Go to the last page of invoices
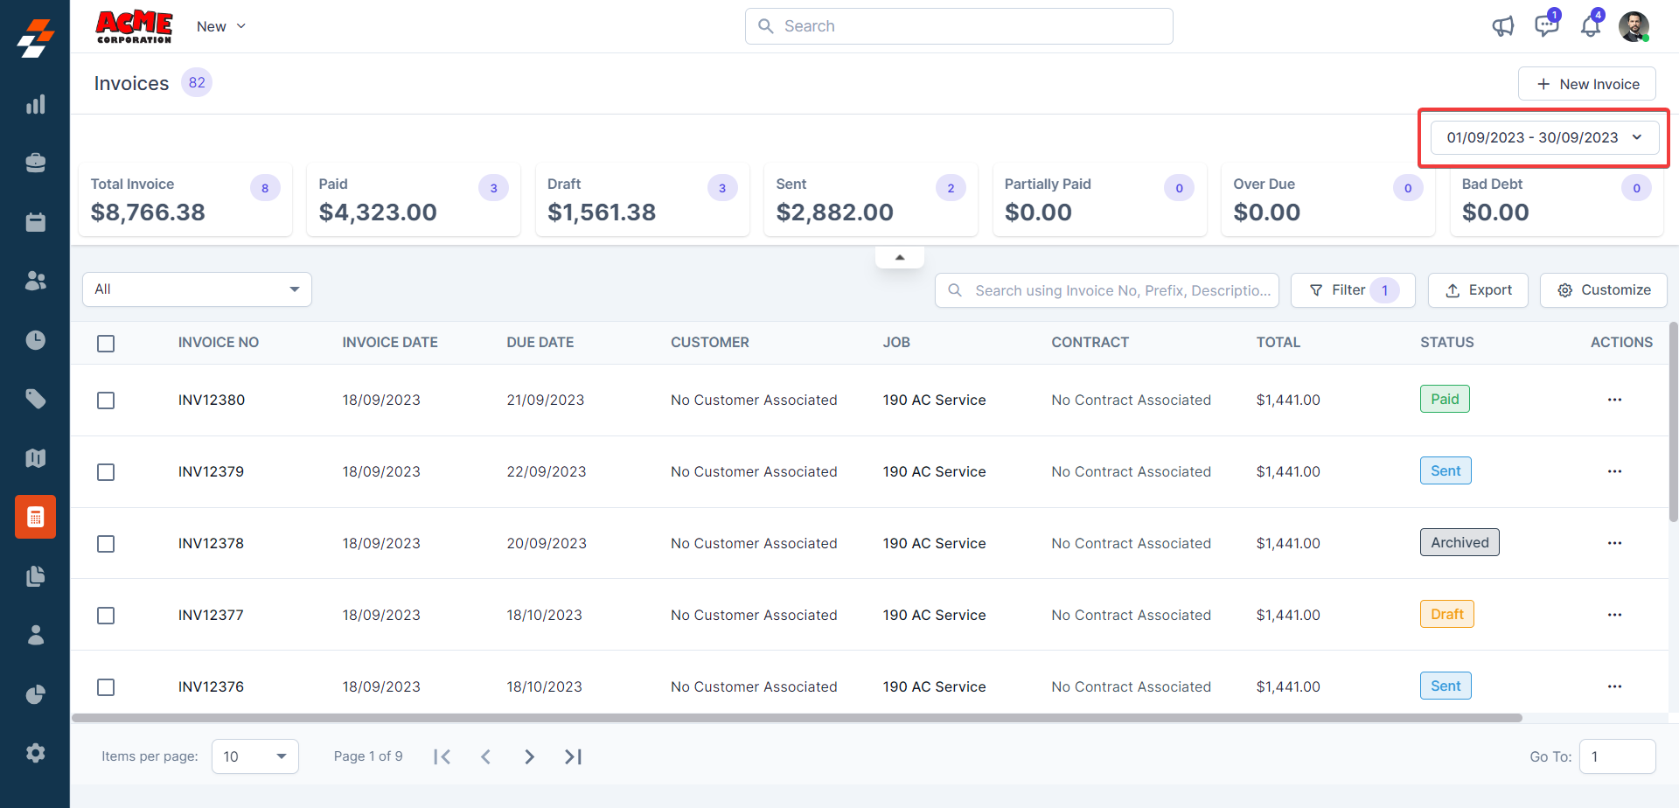1679x808 pixels. 573,756
